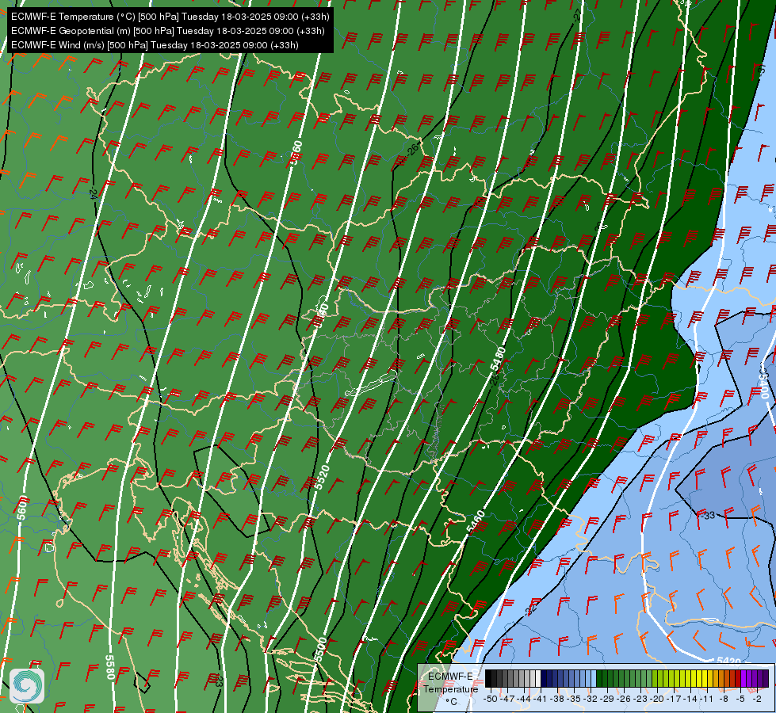Pick the light blue -32 swatch in the legend
Image resolution: width=776 pixels, height=713 pixels.
click(594, 678)
